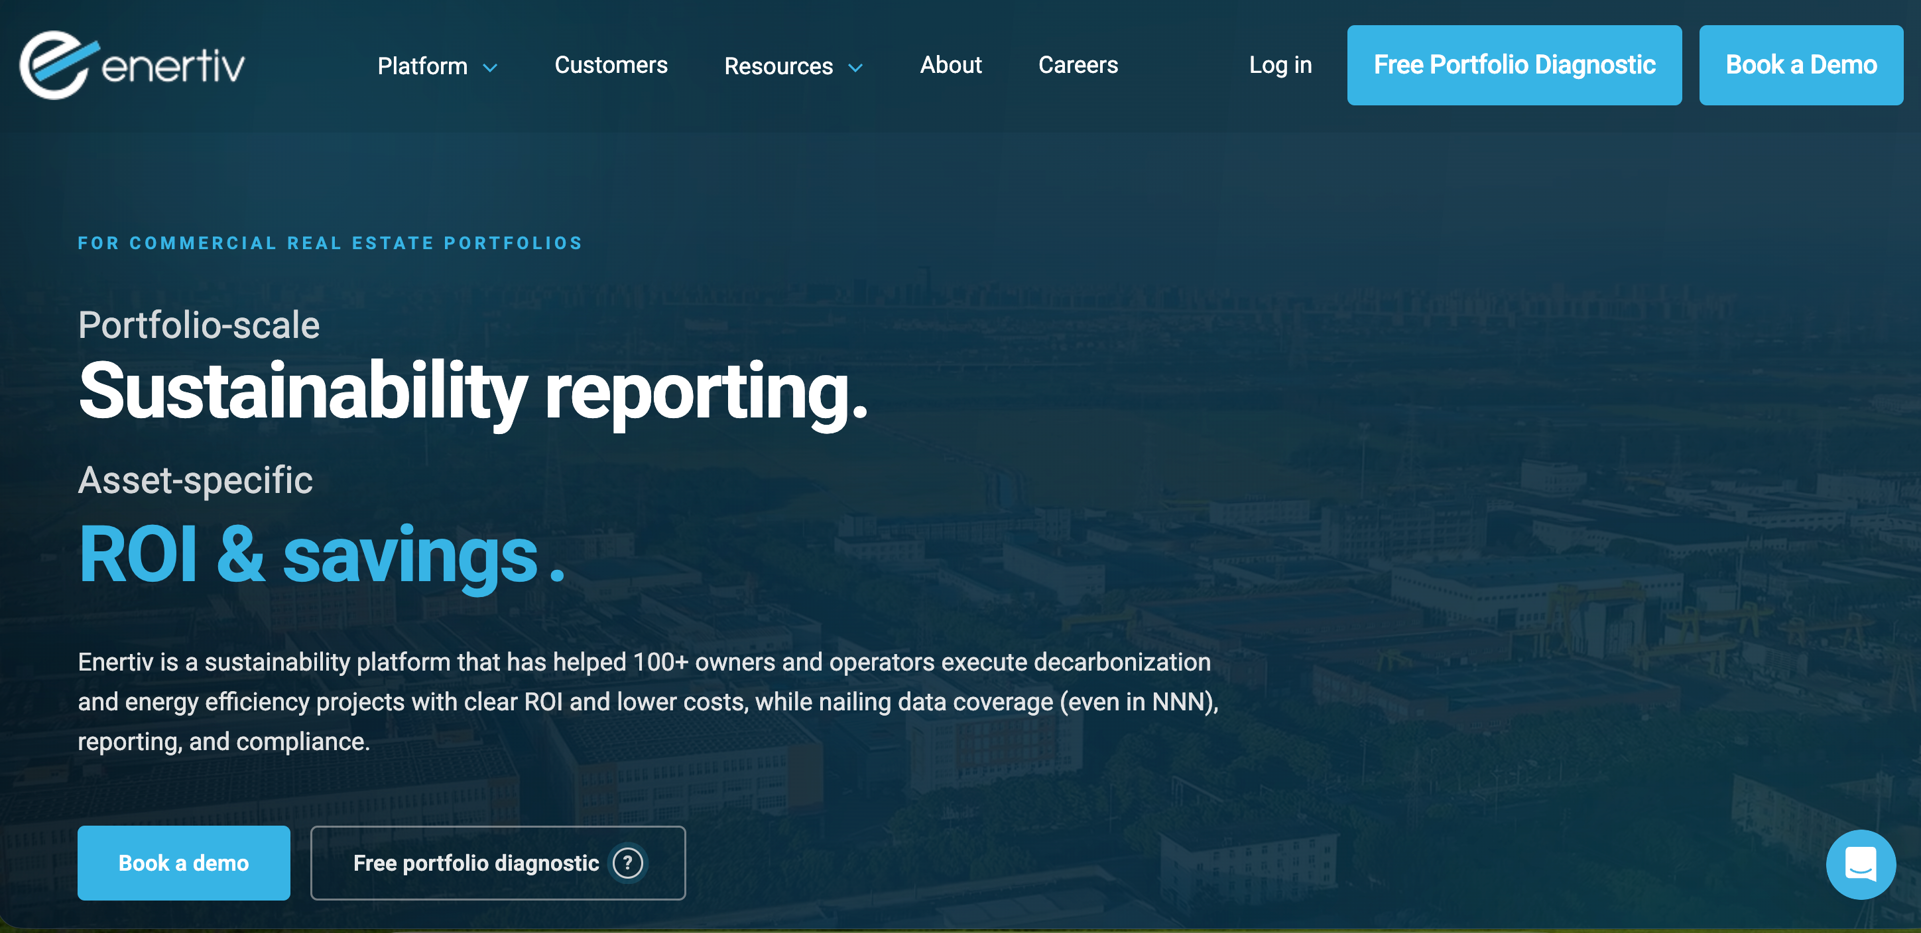Viewport: 1921px width, 933px height.
Task: Click the 'Portfolio-scale' subheading
Action: tap(198, 325)
